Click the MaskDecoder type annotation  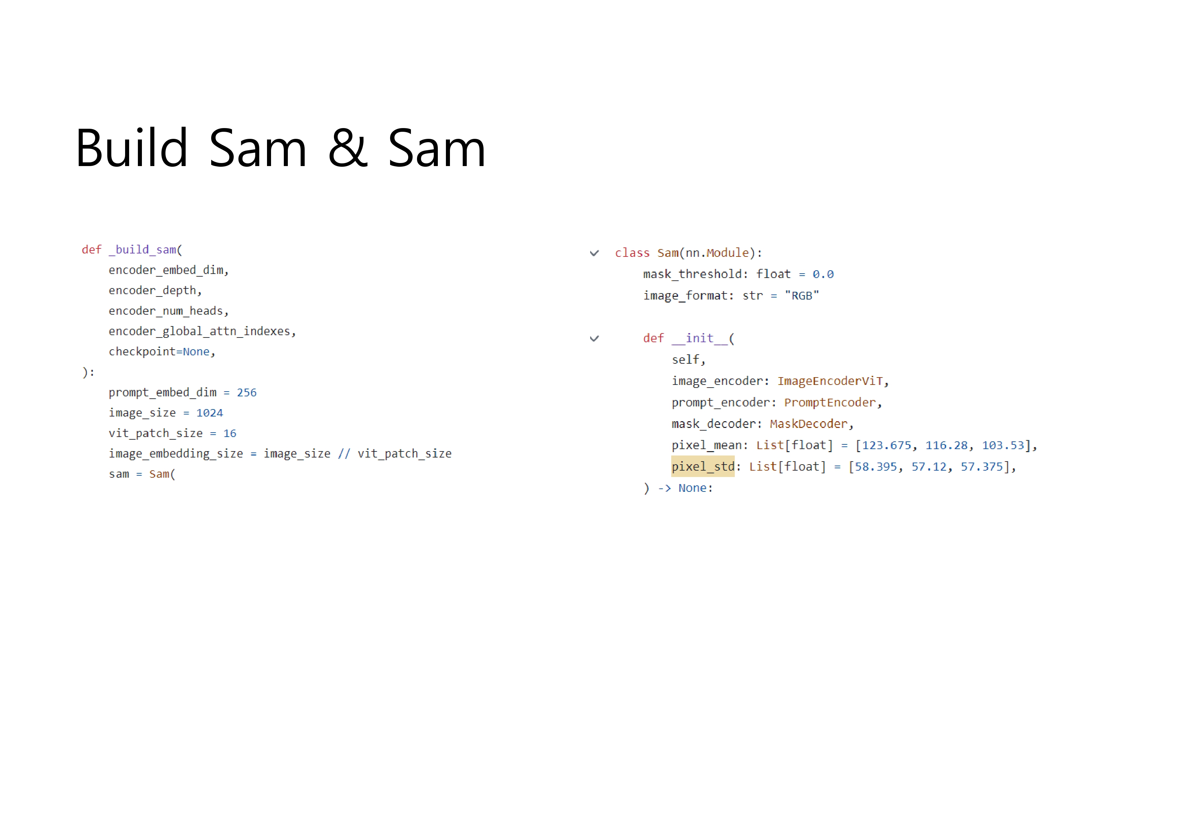[x=808, y=424]
